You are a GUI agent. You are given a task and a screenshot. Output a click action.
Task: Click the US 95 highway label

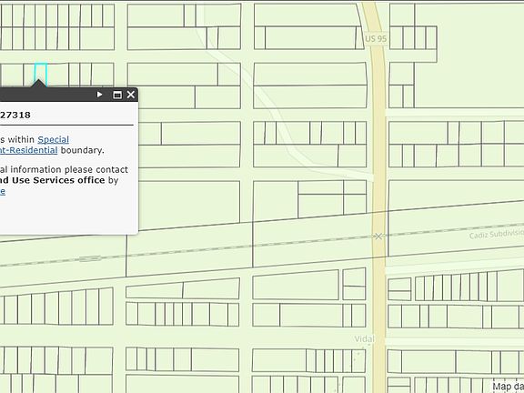coord(376,39)
